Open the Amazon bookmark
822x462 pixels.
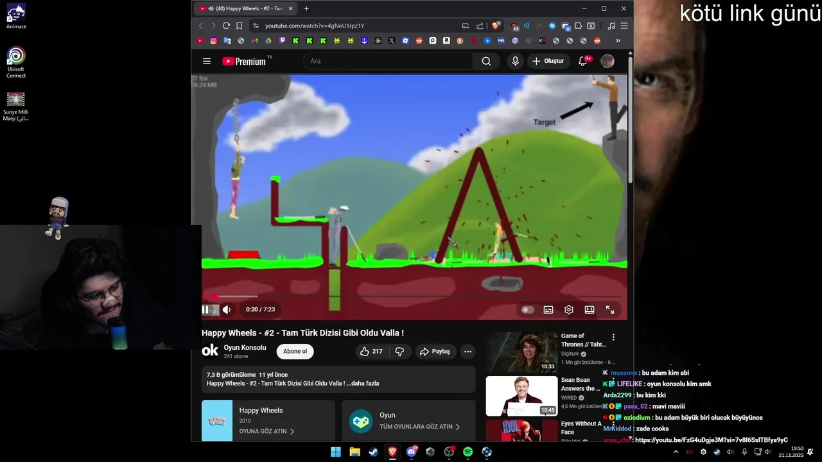tap(446, 40)
